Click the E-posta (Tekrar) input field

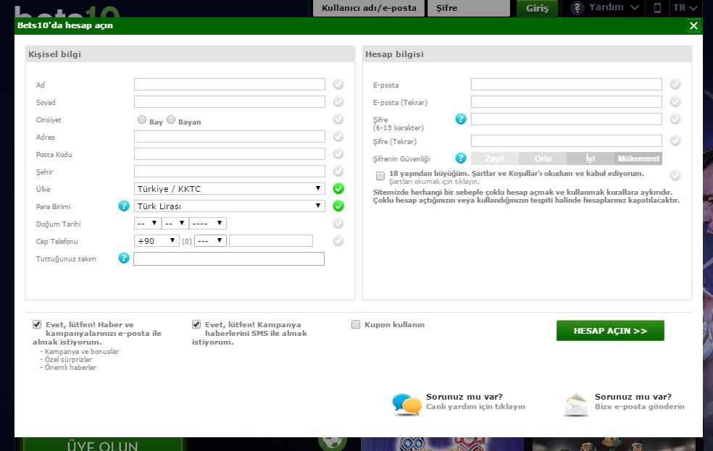coord(567,102)
